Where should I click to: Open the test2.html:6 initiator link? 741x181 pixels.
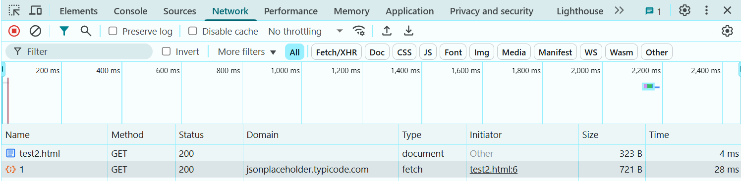pyautogui.click(x=494, y=170)
